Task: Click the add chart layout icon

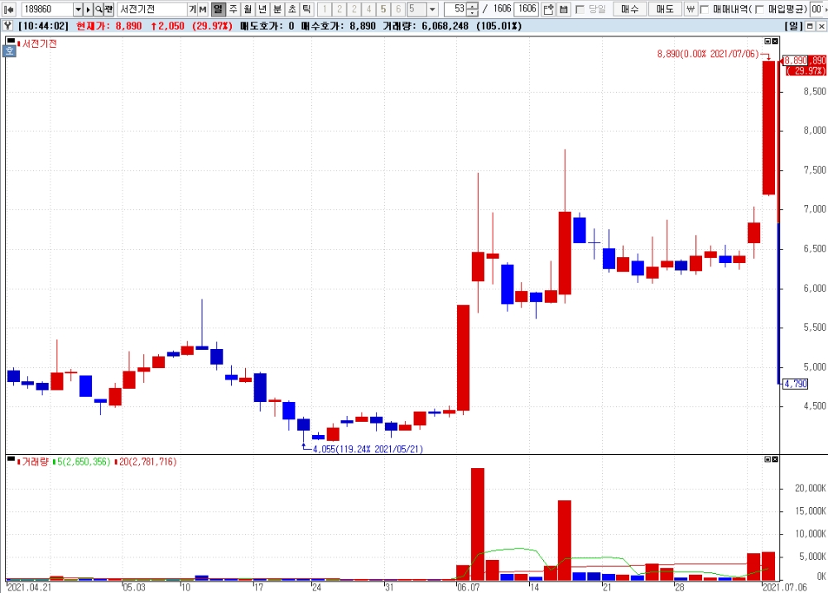Action: (549, 9)
